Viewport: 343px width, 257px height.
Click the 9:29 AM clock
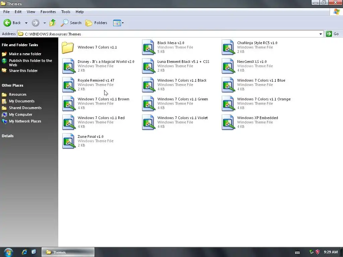[331, 252]
